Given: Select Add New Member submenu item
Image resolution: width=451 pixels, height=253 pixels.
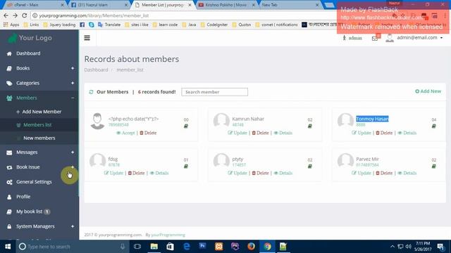Looking at the screenshot, I should [x=42, y=112].
